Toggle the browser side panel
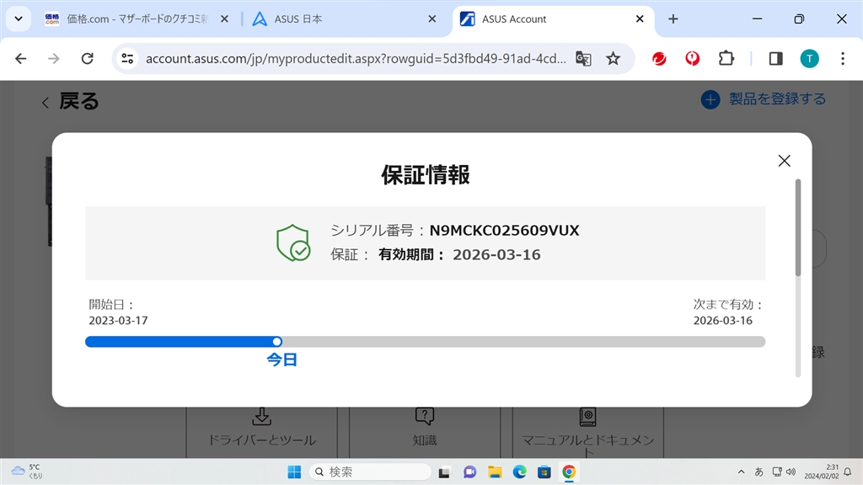The height and width of the screenshot is (485, 863). click(x=776, y=58)
